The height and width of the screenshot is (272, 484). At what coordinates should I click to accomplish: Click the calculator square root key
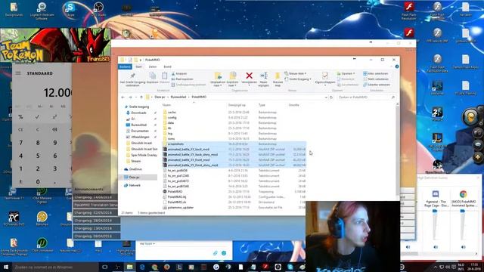pyautogui.click(x=37, y=117)
